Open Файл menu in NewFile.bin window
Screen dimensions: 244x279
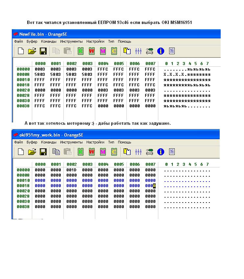coord(18,41)
